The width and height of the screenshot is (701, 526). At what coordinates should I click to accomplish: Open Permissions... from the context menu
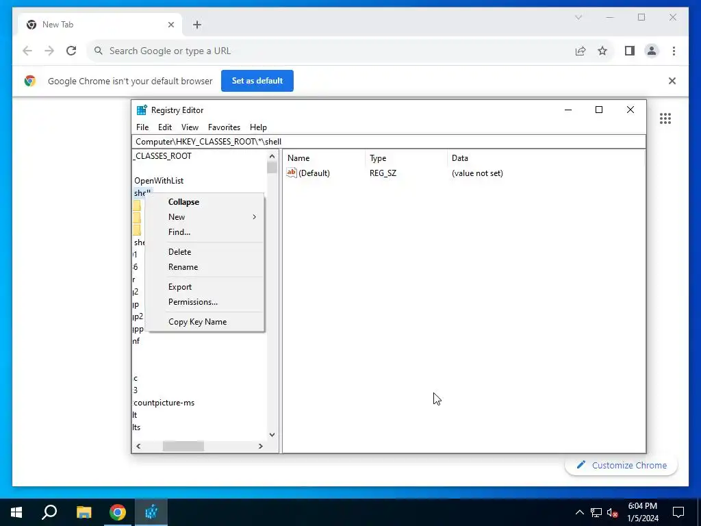[x=205, y=302]
